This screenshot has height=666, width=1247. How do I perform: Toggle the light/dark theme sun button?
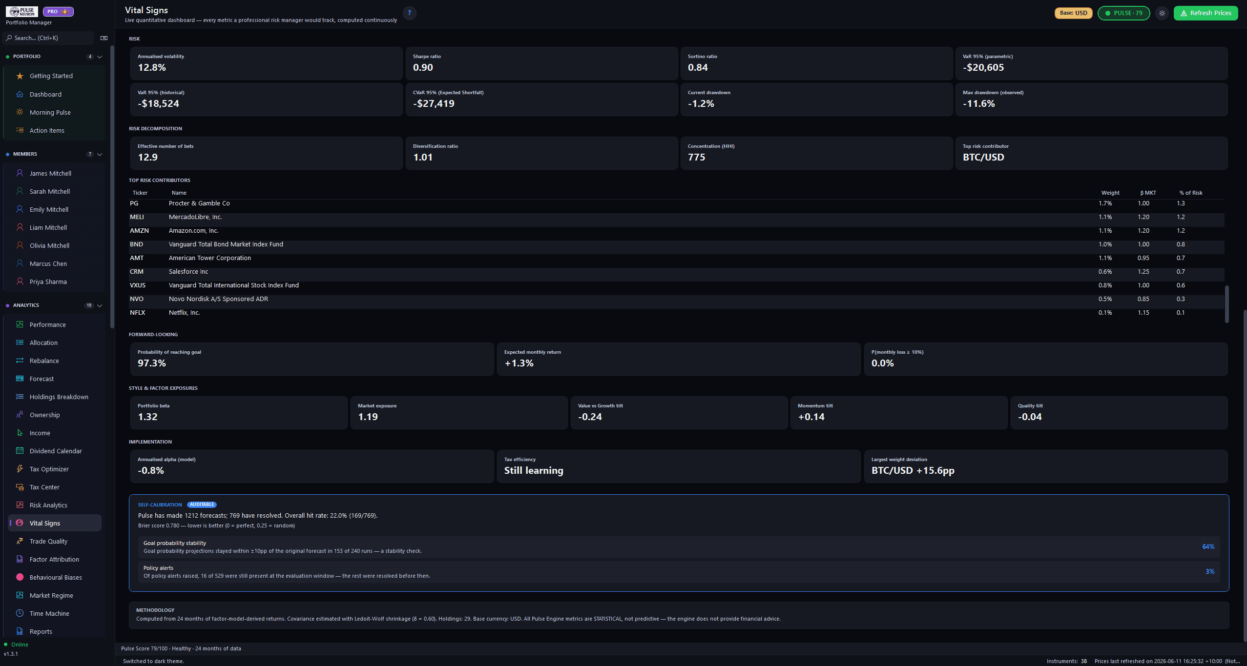(1162, 13)
